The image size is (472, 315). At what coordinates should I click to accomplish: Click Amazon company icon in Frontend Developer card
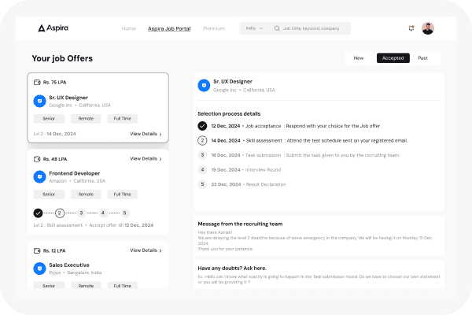click(39, 176)
